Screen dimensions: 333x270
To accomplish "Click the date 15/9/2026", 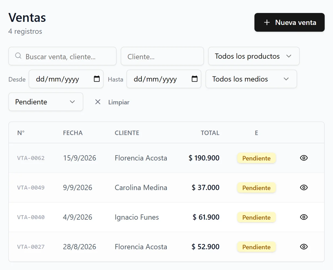I will [79, 158].
